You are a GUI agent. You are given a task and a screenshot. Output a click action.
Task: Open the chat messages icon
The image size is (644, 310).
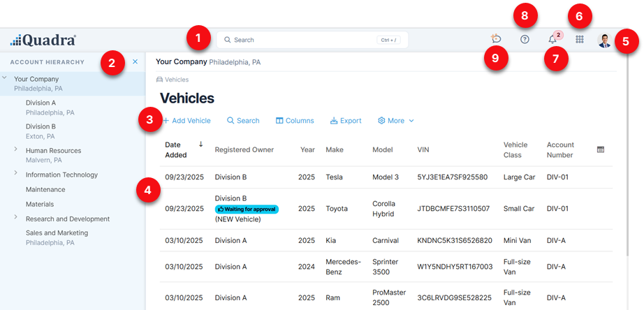(x=497, y=40)
